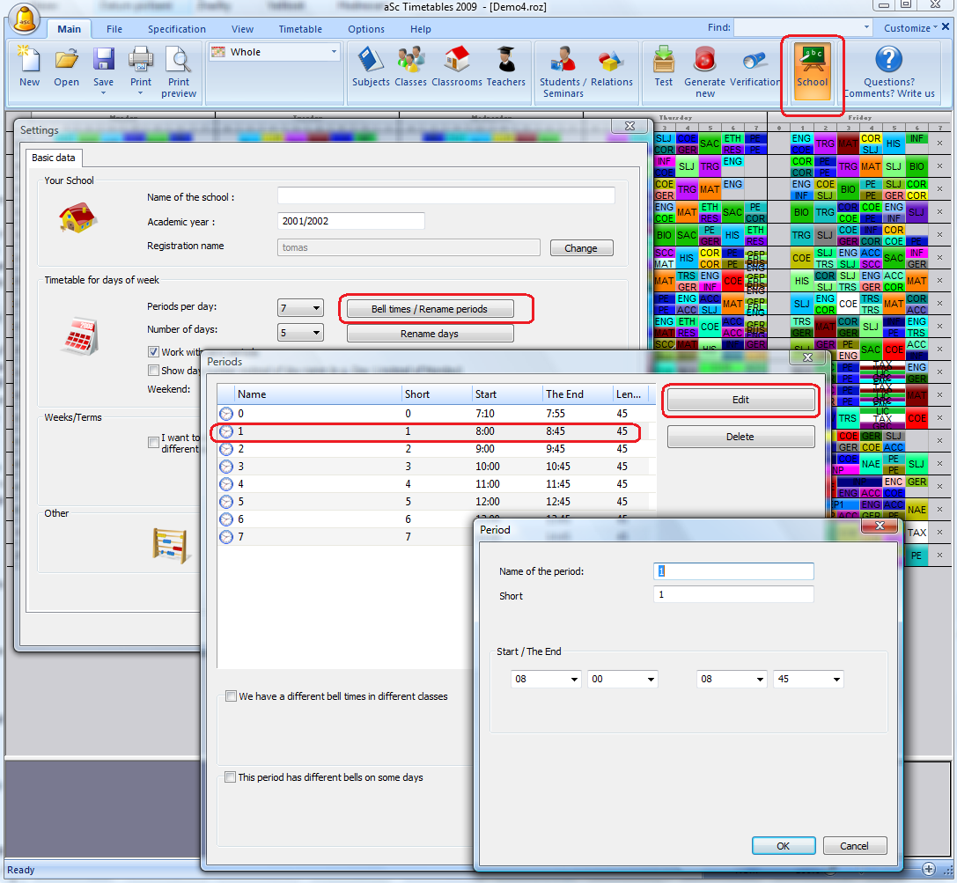
Task: Open the Timetable ribbon tab
Action: point(300,29)
